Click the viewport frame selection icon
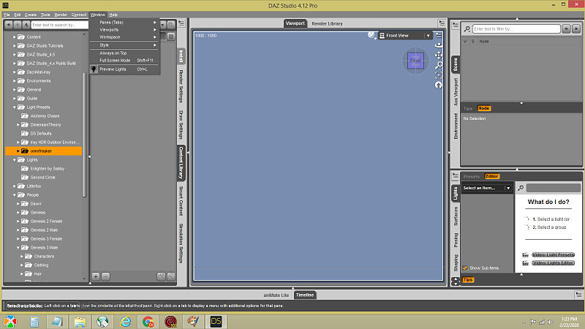The width and height of the screenshot is (585, 329). pos(439,75)
